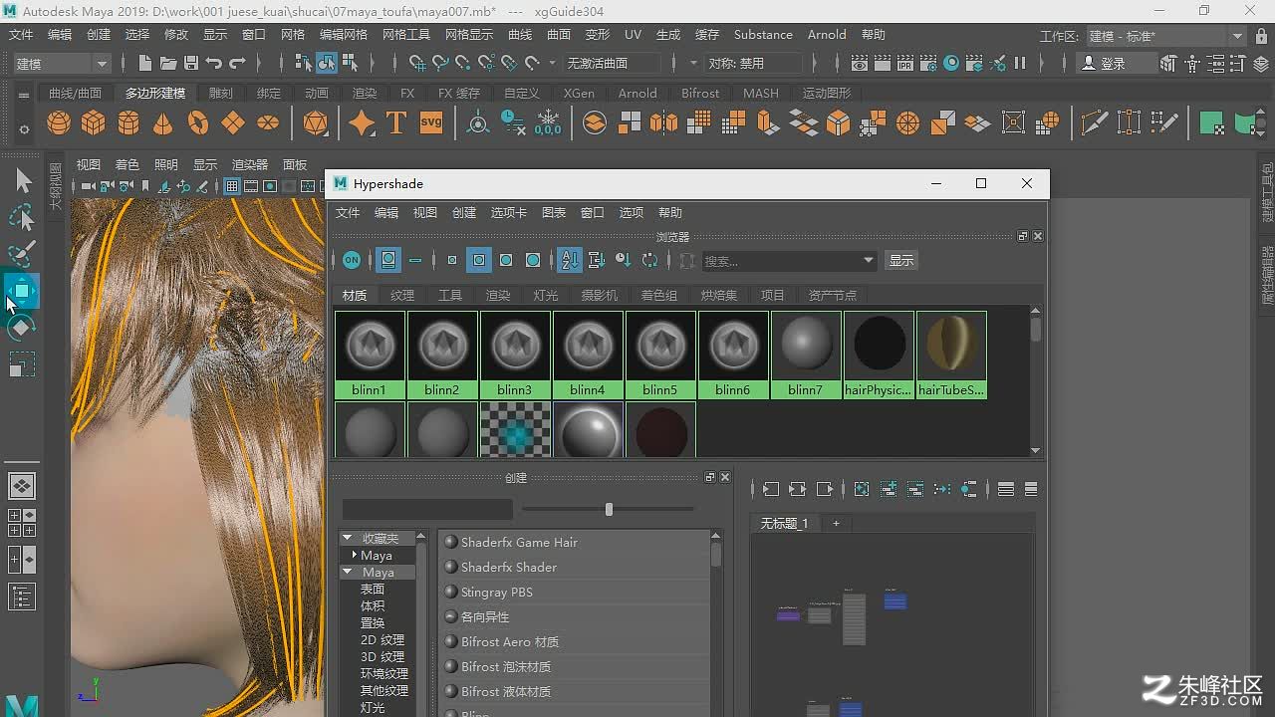This screenshot has width=1275, height=717.
Task: Toggle view as icons in Hypershade browser
Action: click(x=388, y=260)
